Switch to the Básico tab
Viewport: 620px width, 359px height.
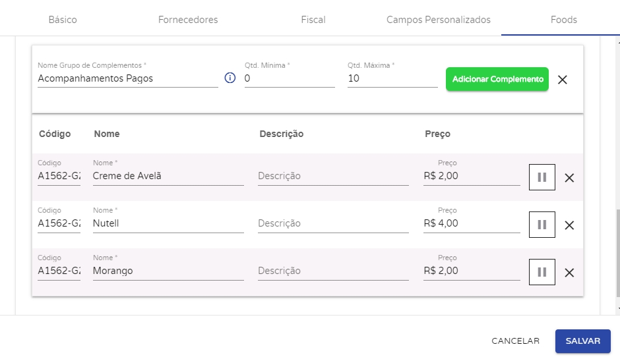click(x=63, y=20)
